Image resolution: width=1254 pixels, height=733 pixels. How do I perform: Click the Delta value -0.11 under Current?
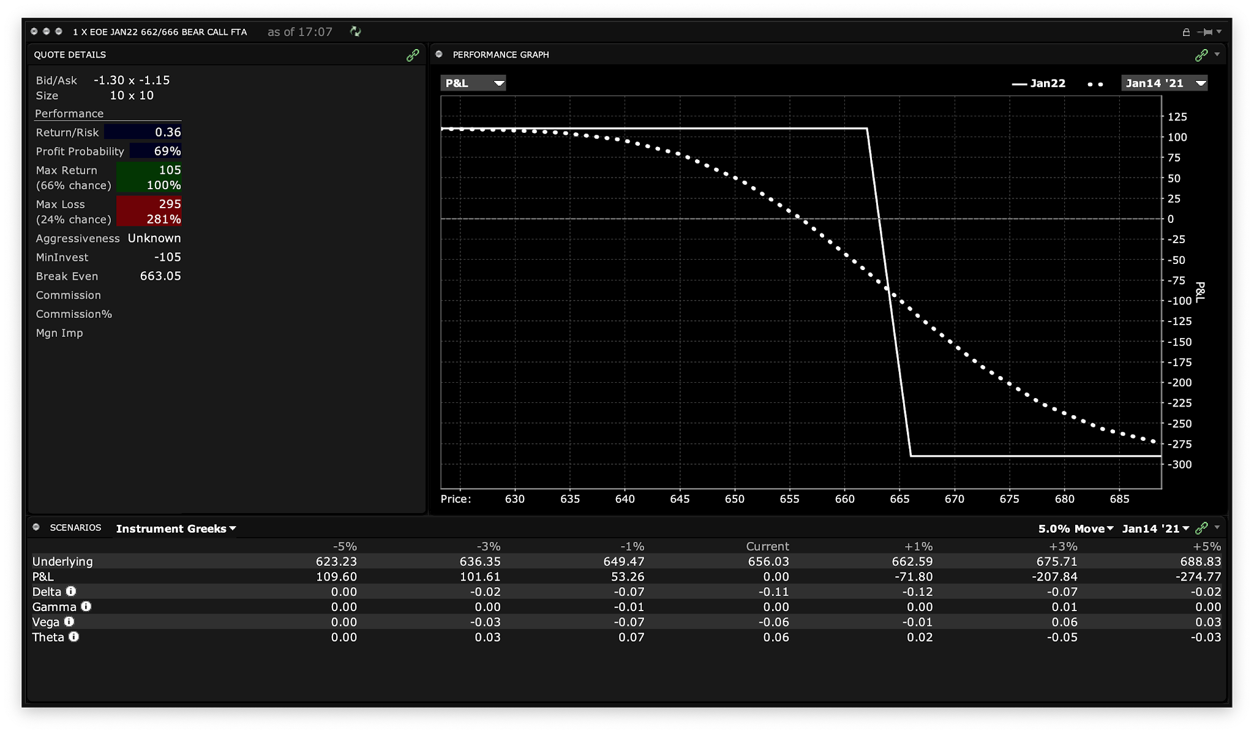[775, 592]
